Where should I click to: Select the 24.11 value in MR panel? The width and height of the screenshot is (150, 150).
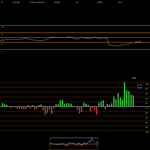[x=139, y=85]
